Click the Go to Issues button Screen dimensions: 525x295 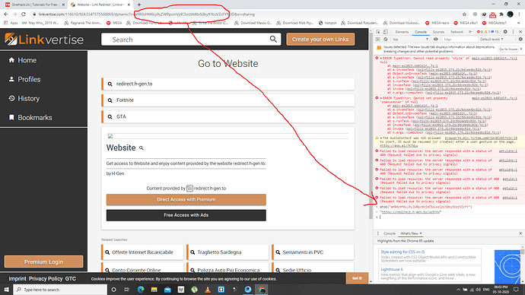coord(508,49)
